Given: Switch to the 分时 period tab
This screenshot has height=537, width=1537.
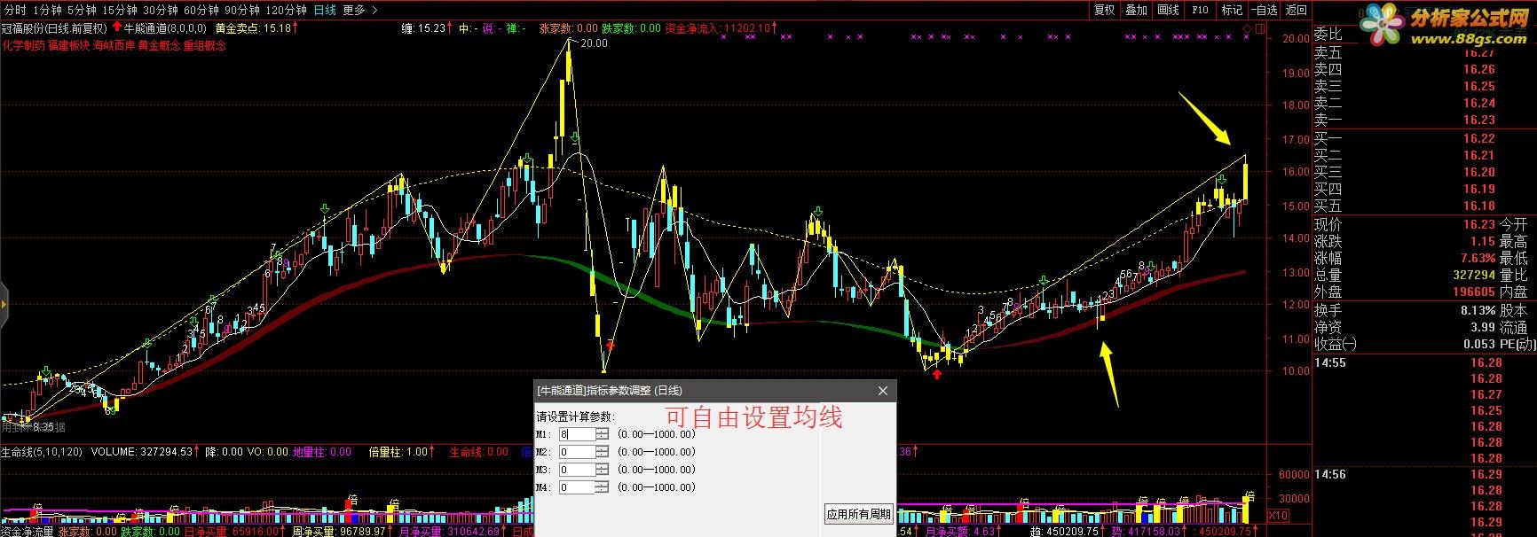Looking at the screenshot, I should [x=15, y=10].
